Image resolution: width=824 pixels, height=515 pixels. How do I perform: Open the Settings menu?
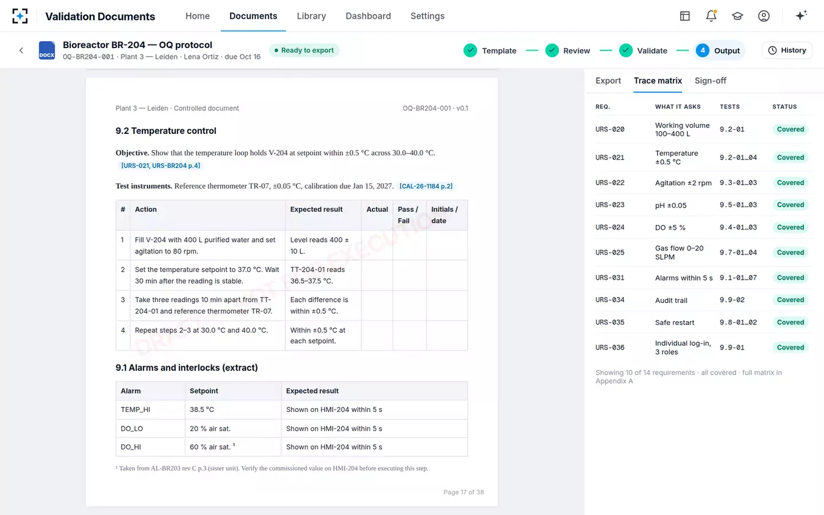click(x=427, y=16)
